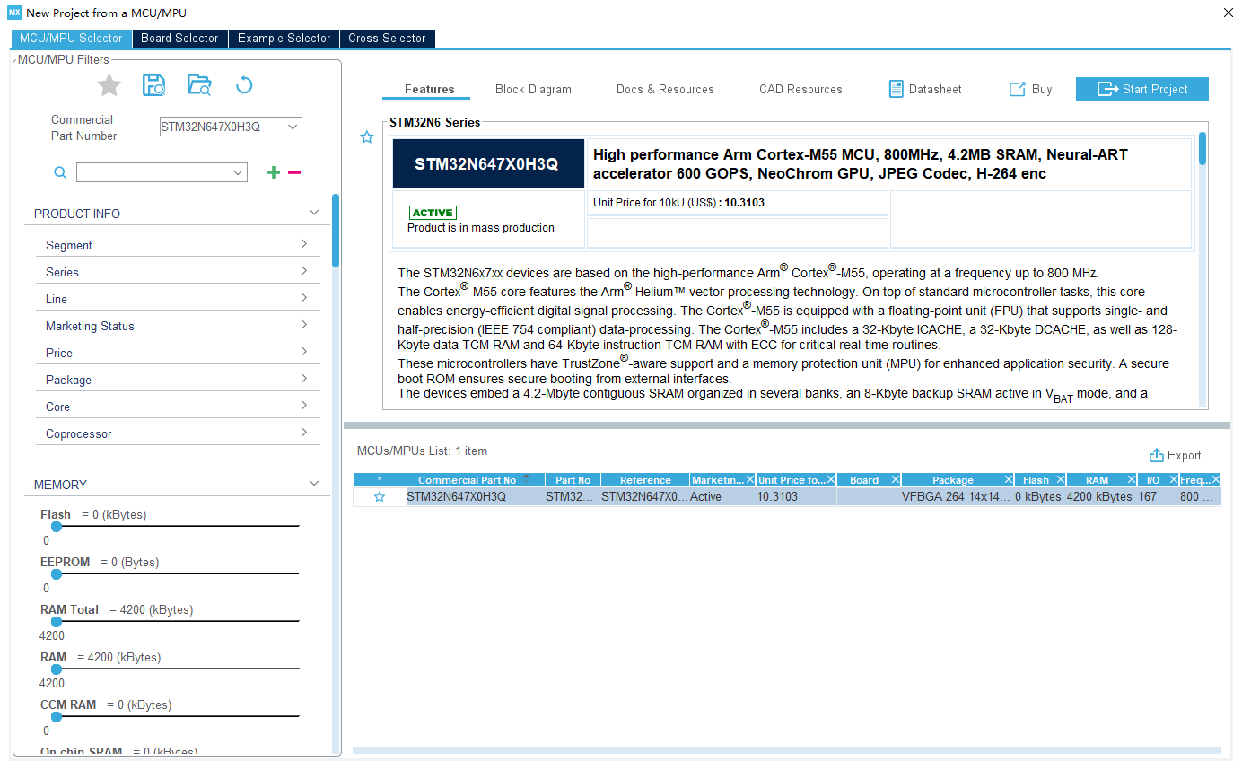
Task: Click the Start Project button
Action: pyautogui.click(x=1142, y=89)
